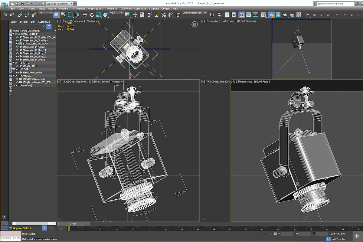Activate the Select and Place tool
The image size is (363, 242).
coord(105,15)
